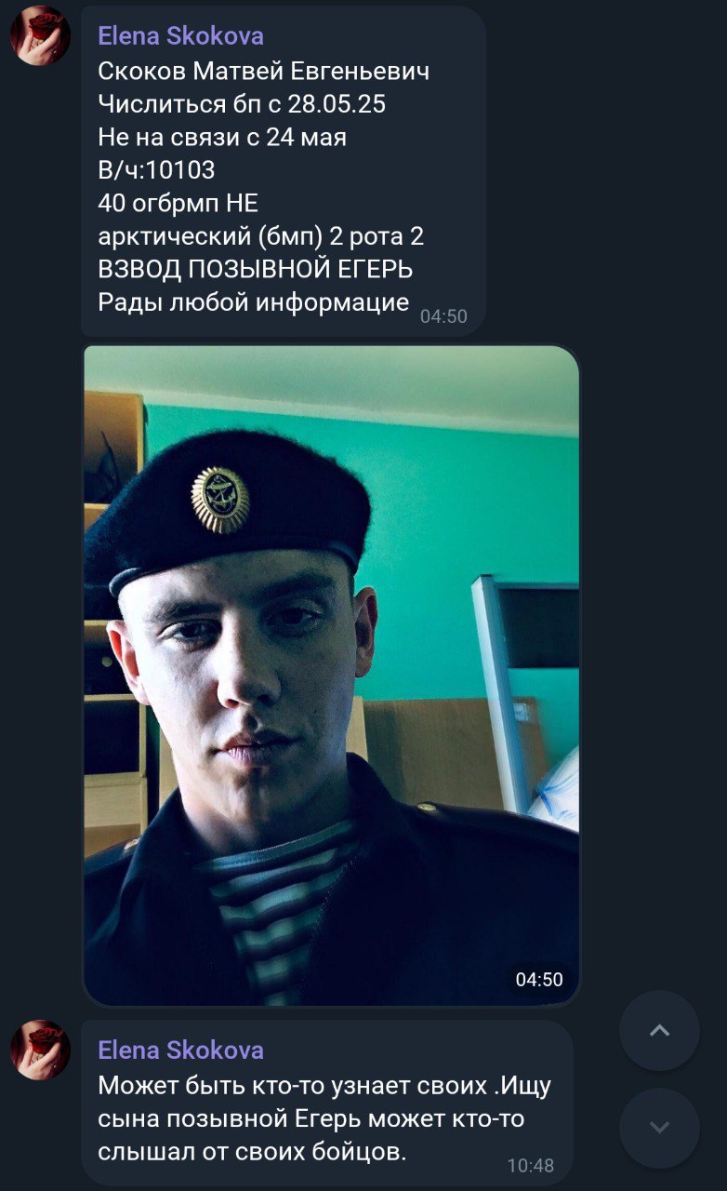This screenshot has width=727, height=1191.
Task: Click the 10:48 timestamp on last message
Action: (x=531, y=1165)
